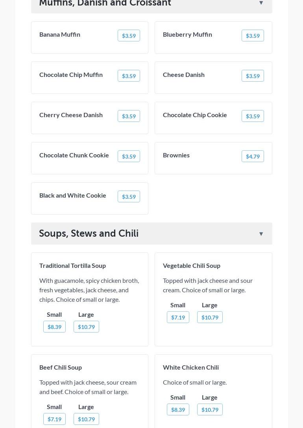Select large Traditional Tortilla Soup $10.79
Image resolution: width=303 pixels, height=428 pixels.
pyautogui.click(x=86, y=327)
